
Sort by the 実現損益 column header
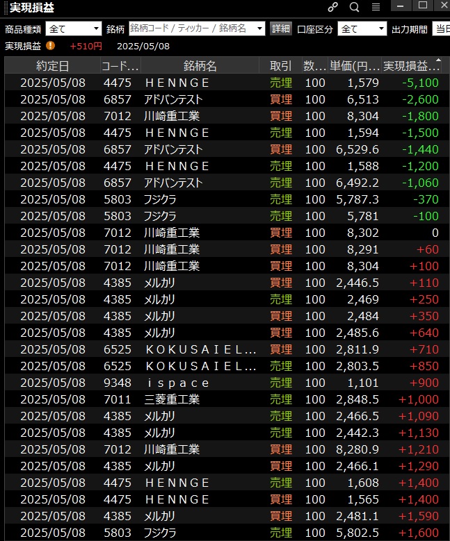pyautogui.click(x=411, y=65)
